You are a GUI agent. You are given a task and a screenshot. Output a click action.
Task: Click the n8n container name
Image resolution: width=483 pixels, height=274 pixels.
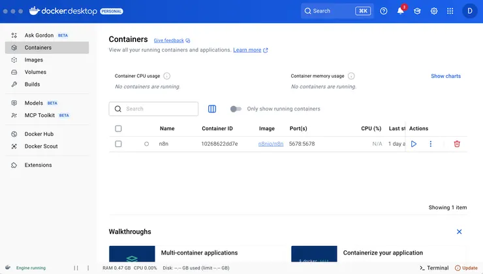(164, 144)
